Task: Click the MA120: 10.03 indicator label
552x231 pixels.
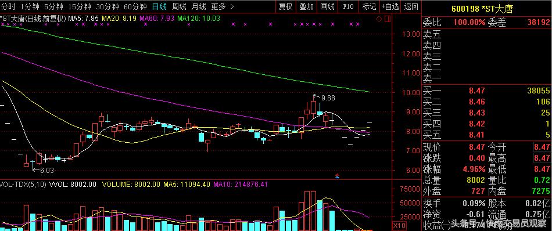Action: point(199,19)
